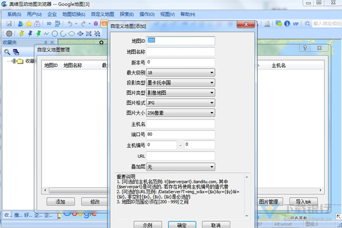Click 图片管理 button in management dialog
The image size is (342, 228).
click(270, 202)
